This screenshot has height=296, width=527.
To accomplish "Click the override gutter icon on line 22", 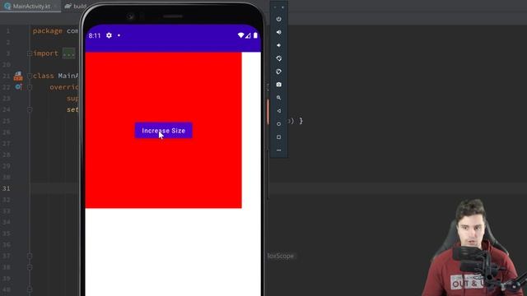I will (18, 87).
